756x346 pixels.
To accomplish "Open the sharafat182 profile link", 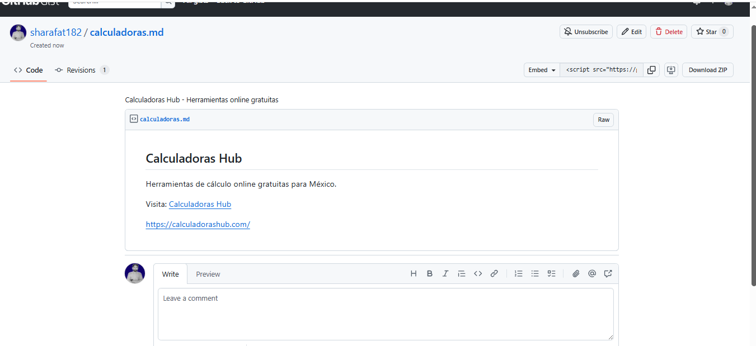I will [x=56, y=32].
